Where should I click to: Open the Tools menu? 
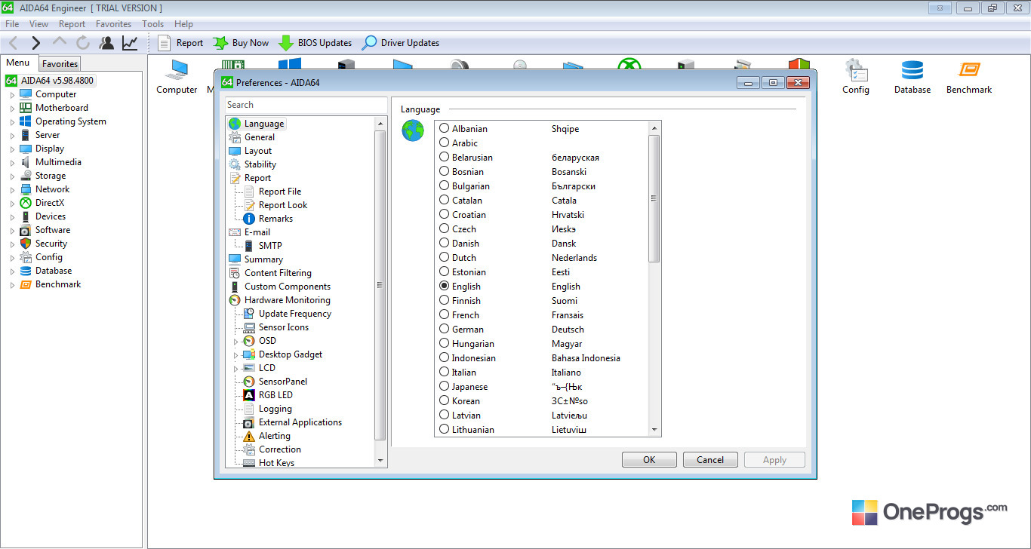[x=152, y=24]
